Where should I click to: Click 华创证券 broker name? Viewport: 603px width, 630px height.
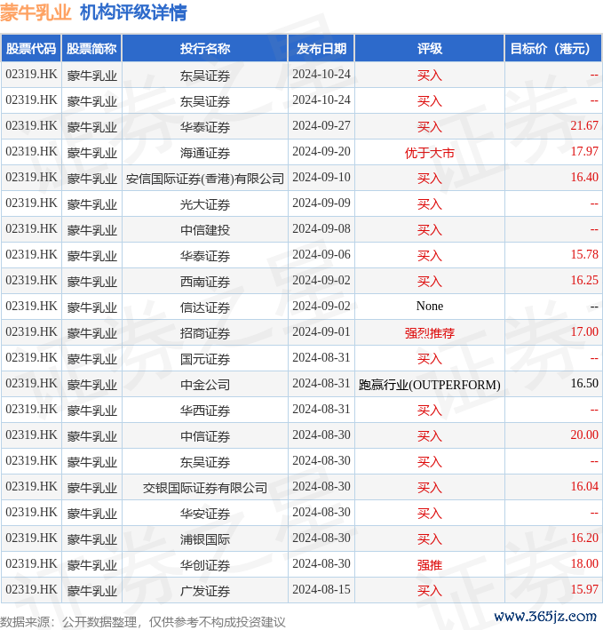[x=205, y=565]
